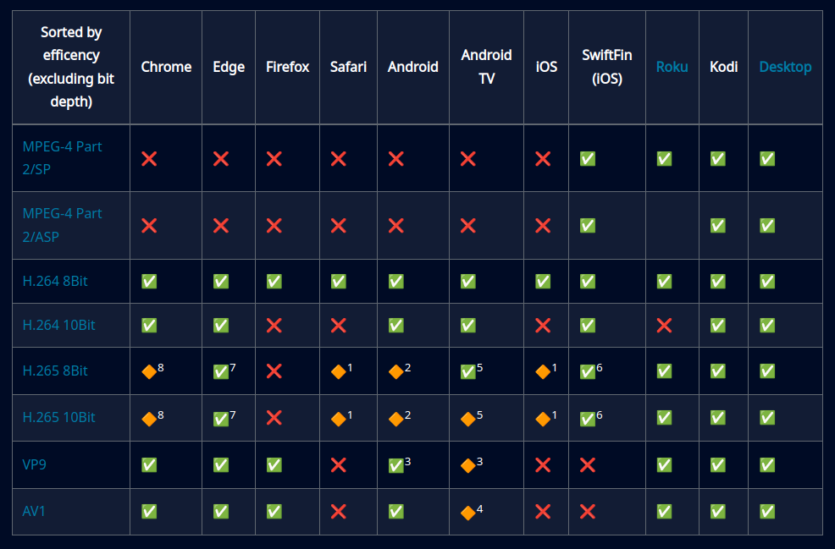Viewport: 835px width, 549px height.
Task: Click the green check for Roku MPEG-4 Part 2/SP
Action: [664, 159]
